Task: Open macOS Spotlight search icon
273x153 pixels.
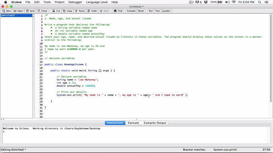Action: [259, 2]
